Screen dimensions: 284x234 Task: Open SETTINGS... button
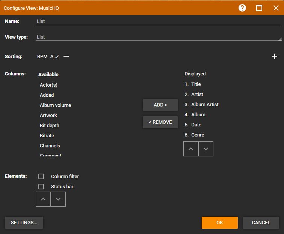point(24,223)
